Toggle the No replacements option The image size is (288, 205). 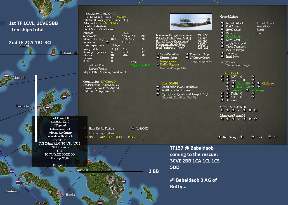[169, 61]
